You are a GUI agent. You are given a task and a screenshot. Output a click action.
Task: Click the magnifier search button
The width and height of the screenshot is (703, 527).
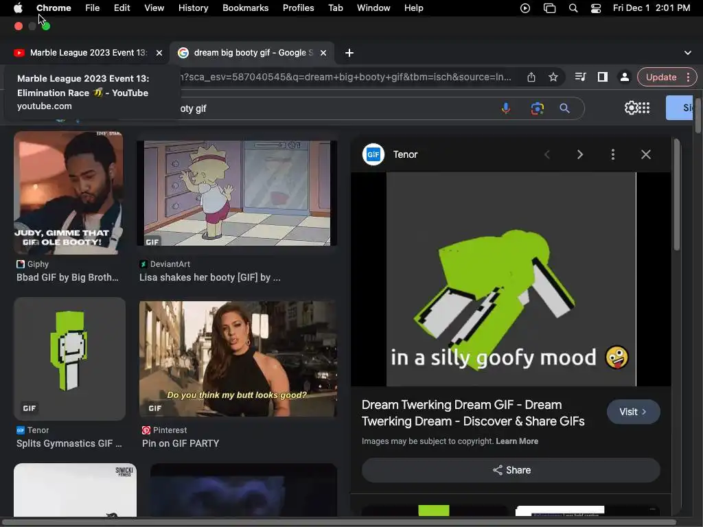point(564,108)
